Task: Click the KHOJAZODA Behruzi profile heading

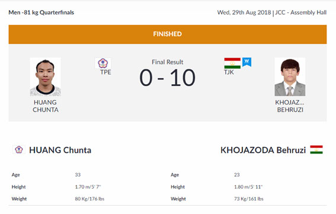Action: click(263, 150)
